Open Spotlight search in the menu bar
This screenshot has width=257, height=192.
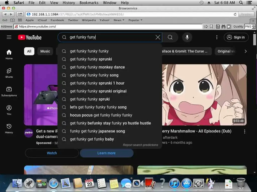click(x=241, y=2)
